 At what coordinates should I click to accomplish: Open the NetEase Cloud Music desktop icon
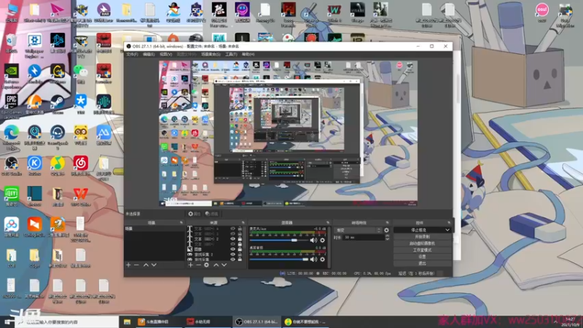click(x=81, y=166)
